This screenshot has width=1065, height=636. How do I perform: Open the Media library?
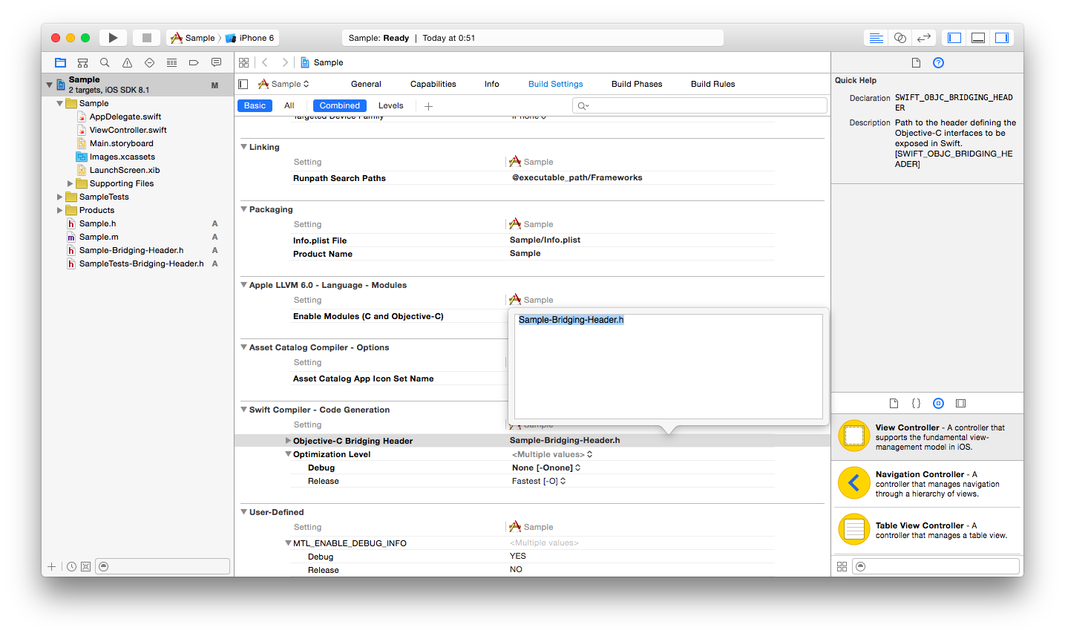(x=960, y=404)
